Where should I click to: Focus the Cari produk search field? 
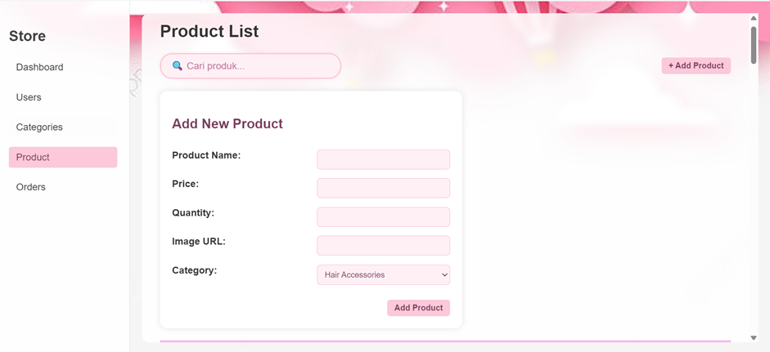coord(258,66)
